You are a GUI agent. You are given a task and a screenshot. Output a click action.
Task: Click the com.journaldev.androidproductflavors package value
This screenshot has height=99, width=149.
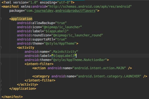click(61, 11)
